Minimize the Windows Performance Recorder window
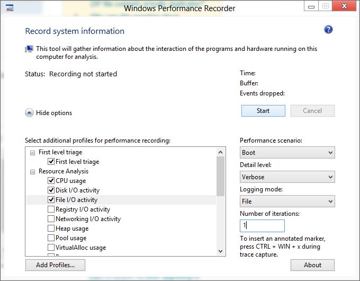The image size is (360, 281). click(311, 6)
